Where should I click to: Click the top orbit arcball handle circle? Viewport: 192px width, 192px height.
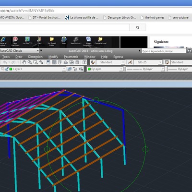click(96, 100)
